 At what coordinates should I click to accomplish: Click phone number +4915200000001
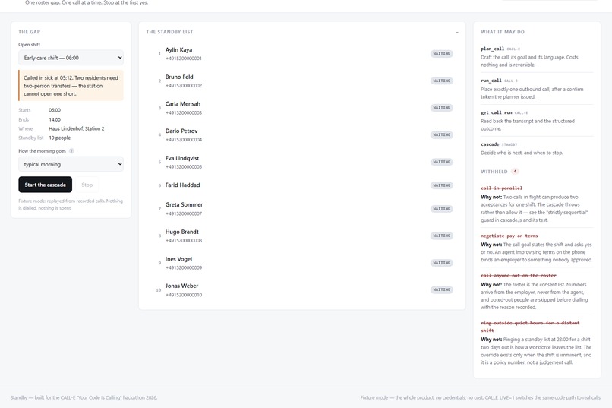click(x=184, y=59)
